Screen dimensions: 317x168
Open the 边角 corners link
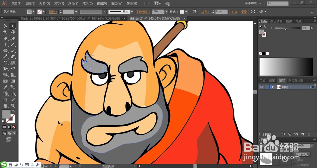click(205, 12)
